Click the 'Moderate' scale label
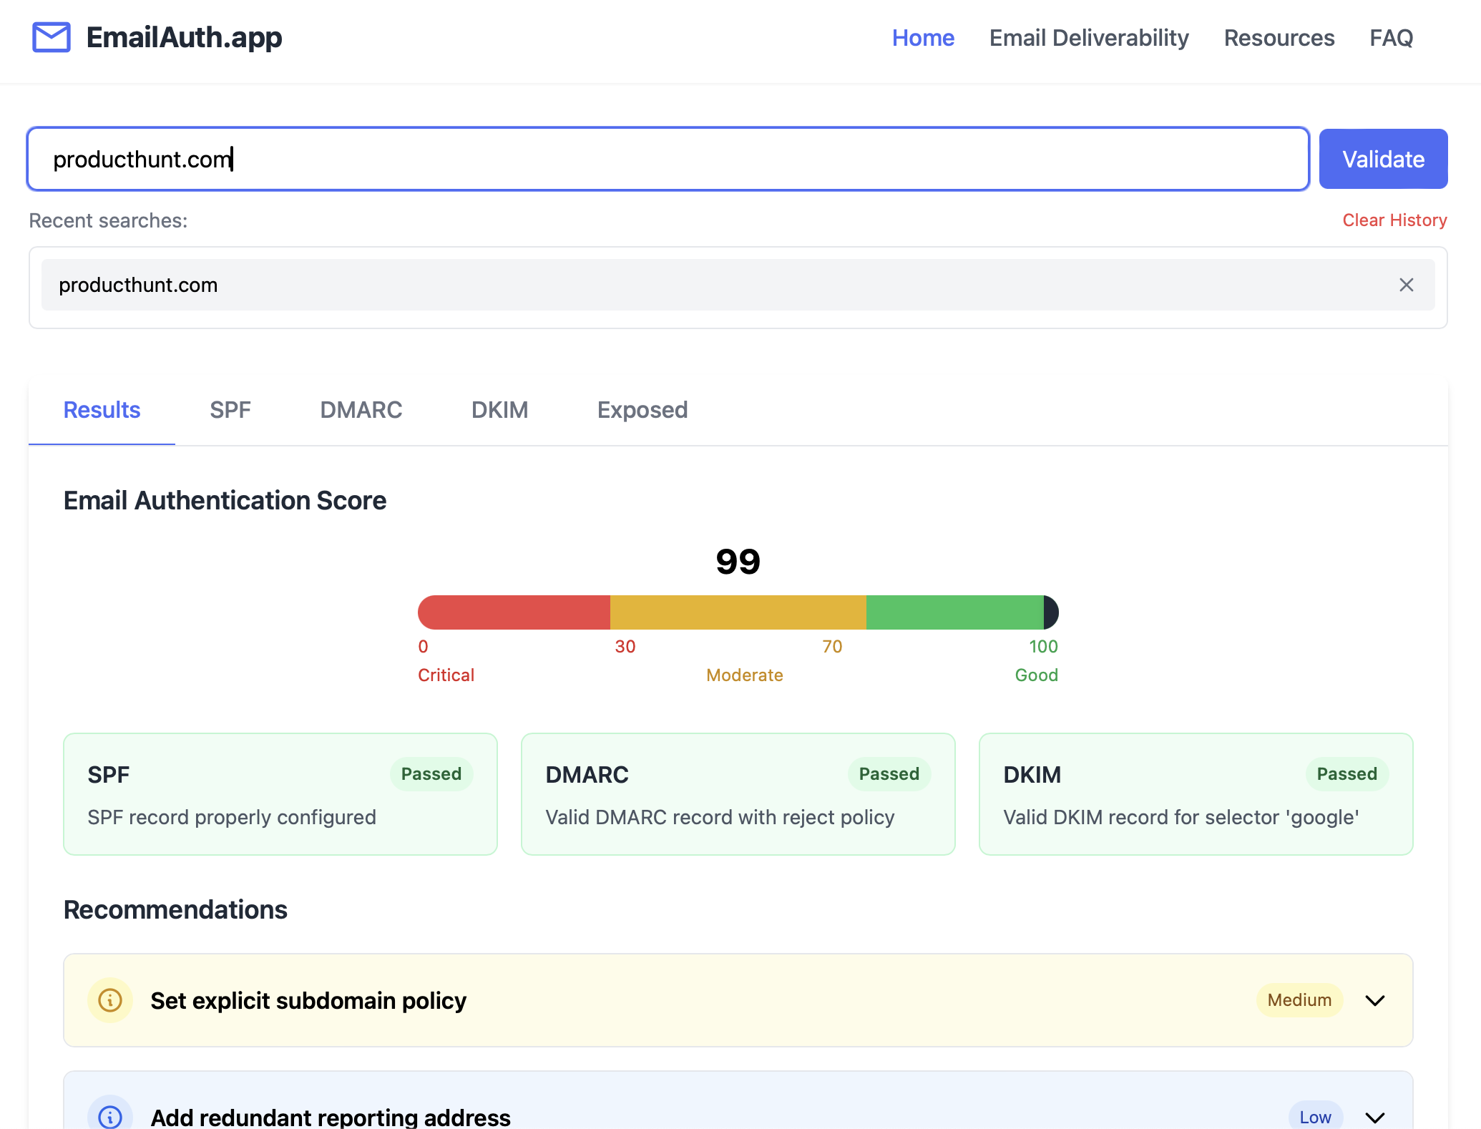 744,675
